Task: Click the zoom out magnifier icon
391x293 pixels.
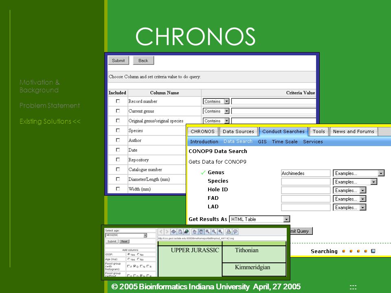Action: pos(214,232)
